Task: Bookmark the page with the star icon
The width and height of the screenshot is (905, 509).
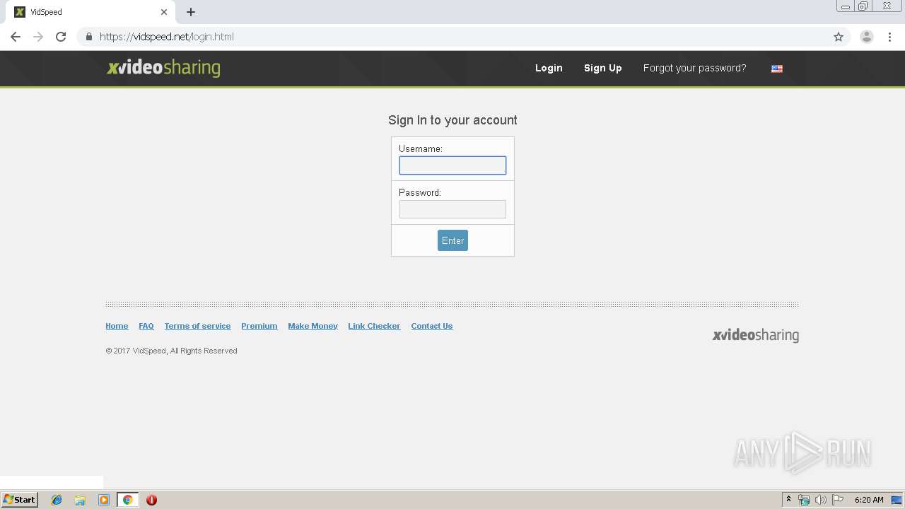Action: [x=839, y=37]
